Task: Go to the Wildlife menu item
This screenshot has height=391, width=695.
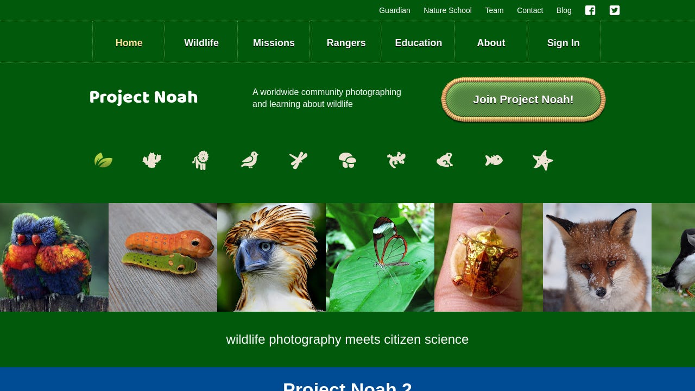Action: coord(201,42)
